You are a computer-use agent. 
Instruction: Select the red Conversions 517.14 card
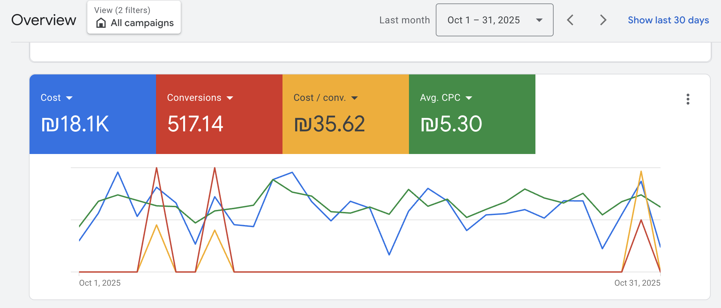(x=219, y=114)
